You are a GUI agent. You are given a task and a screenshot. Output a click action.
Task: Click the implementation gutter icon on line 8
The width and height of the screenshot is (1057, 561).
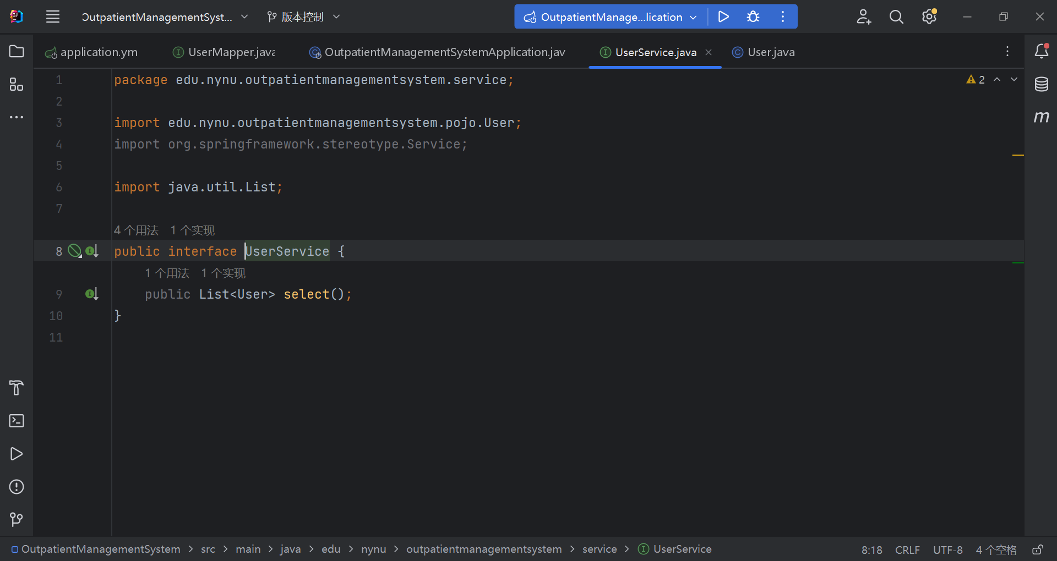(92, 251)
